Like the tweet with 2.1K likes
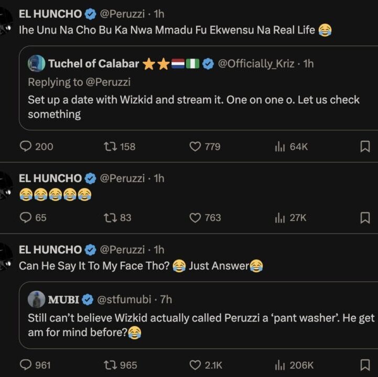378x377 pixels. pyautogui.click(x=196, y=365)
